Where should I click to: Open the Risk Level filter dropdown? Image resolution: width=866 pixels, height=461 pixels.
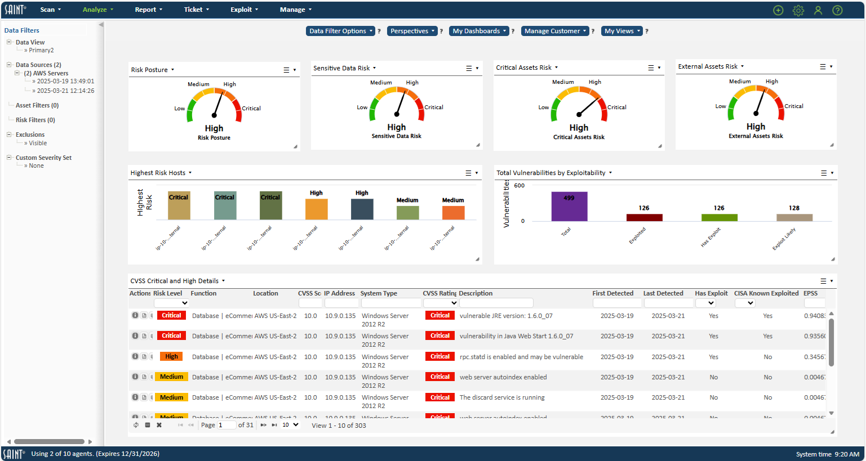(x=171, y=303)
